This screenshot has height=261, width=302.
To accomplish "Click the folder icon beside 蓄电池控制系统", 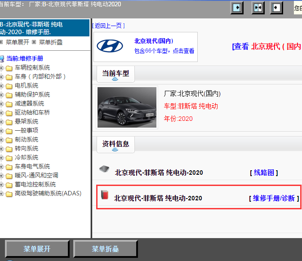I will [9, 185].
